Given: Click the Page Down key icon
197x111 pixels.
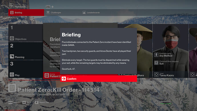Looking at the screenshot, I should (x=48, y=7).
